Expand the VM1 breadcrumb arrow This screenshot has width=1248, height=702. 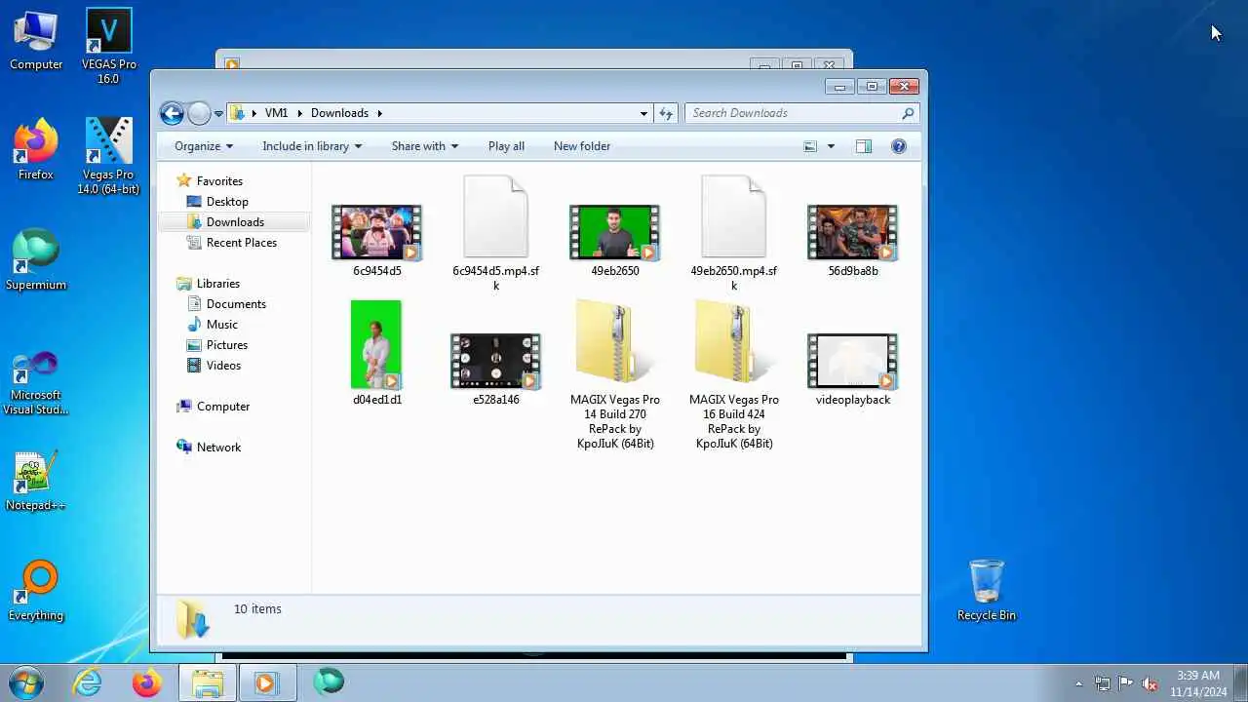click(x=299, y=113)
